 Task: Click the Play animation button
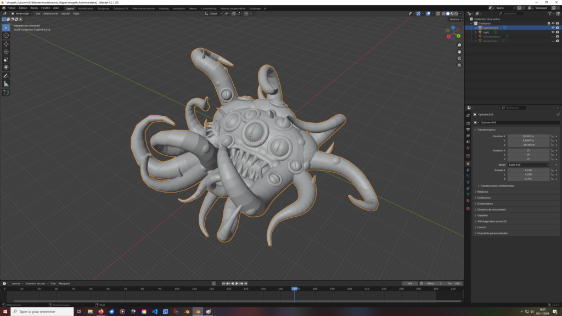(237, 284)
